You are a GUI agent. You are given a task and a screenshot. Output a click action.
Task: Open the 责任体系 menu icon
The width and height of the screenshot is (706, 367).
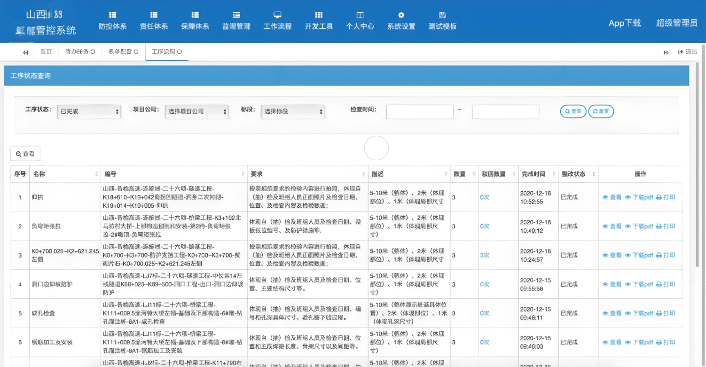tap(154, 15)
